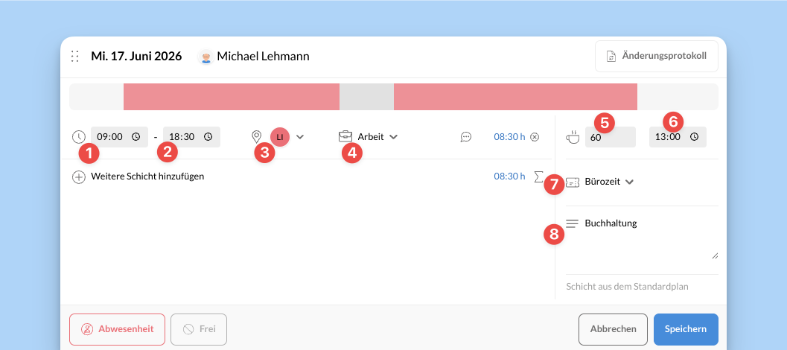The height and width of the screenshot is (350, 787).
Task: Click the Änderungsprotokoll button
Action: [657, 57]
